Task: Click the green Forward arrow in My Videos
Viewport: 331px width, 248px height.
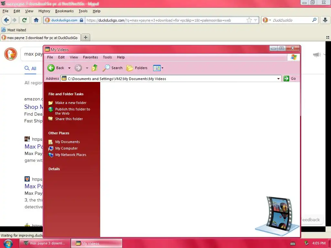Action: pos(78,68)
